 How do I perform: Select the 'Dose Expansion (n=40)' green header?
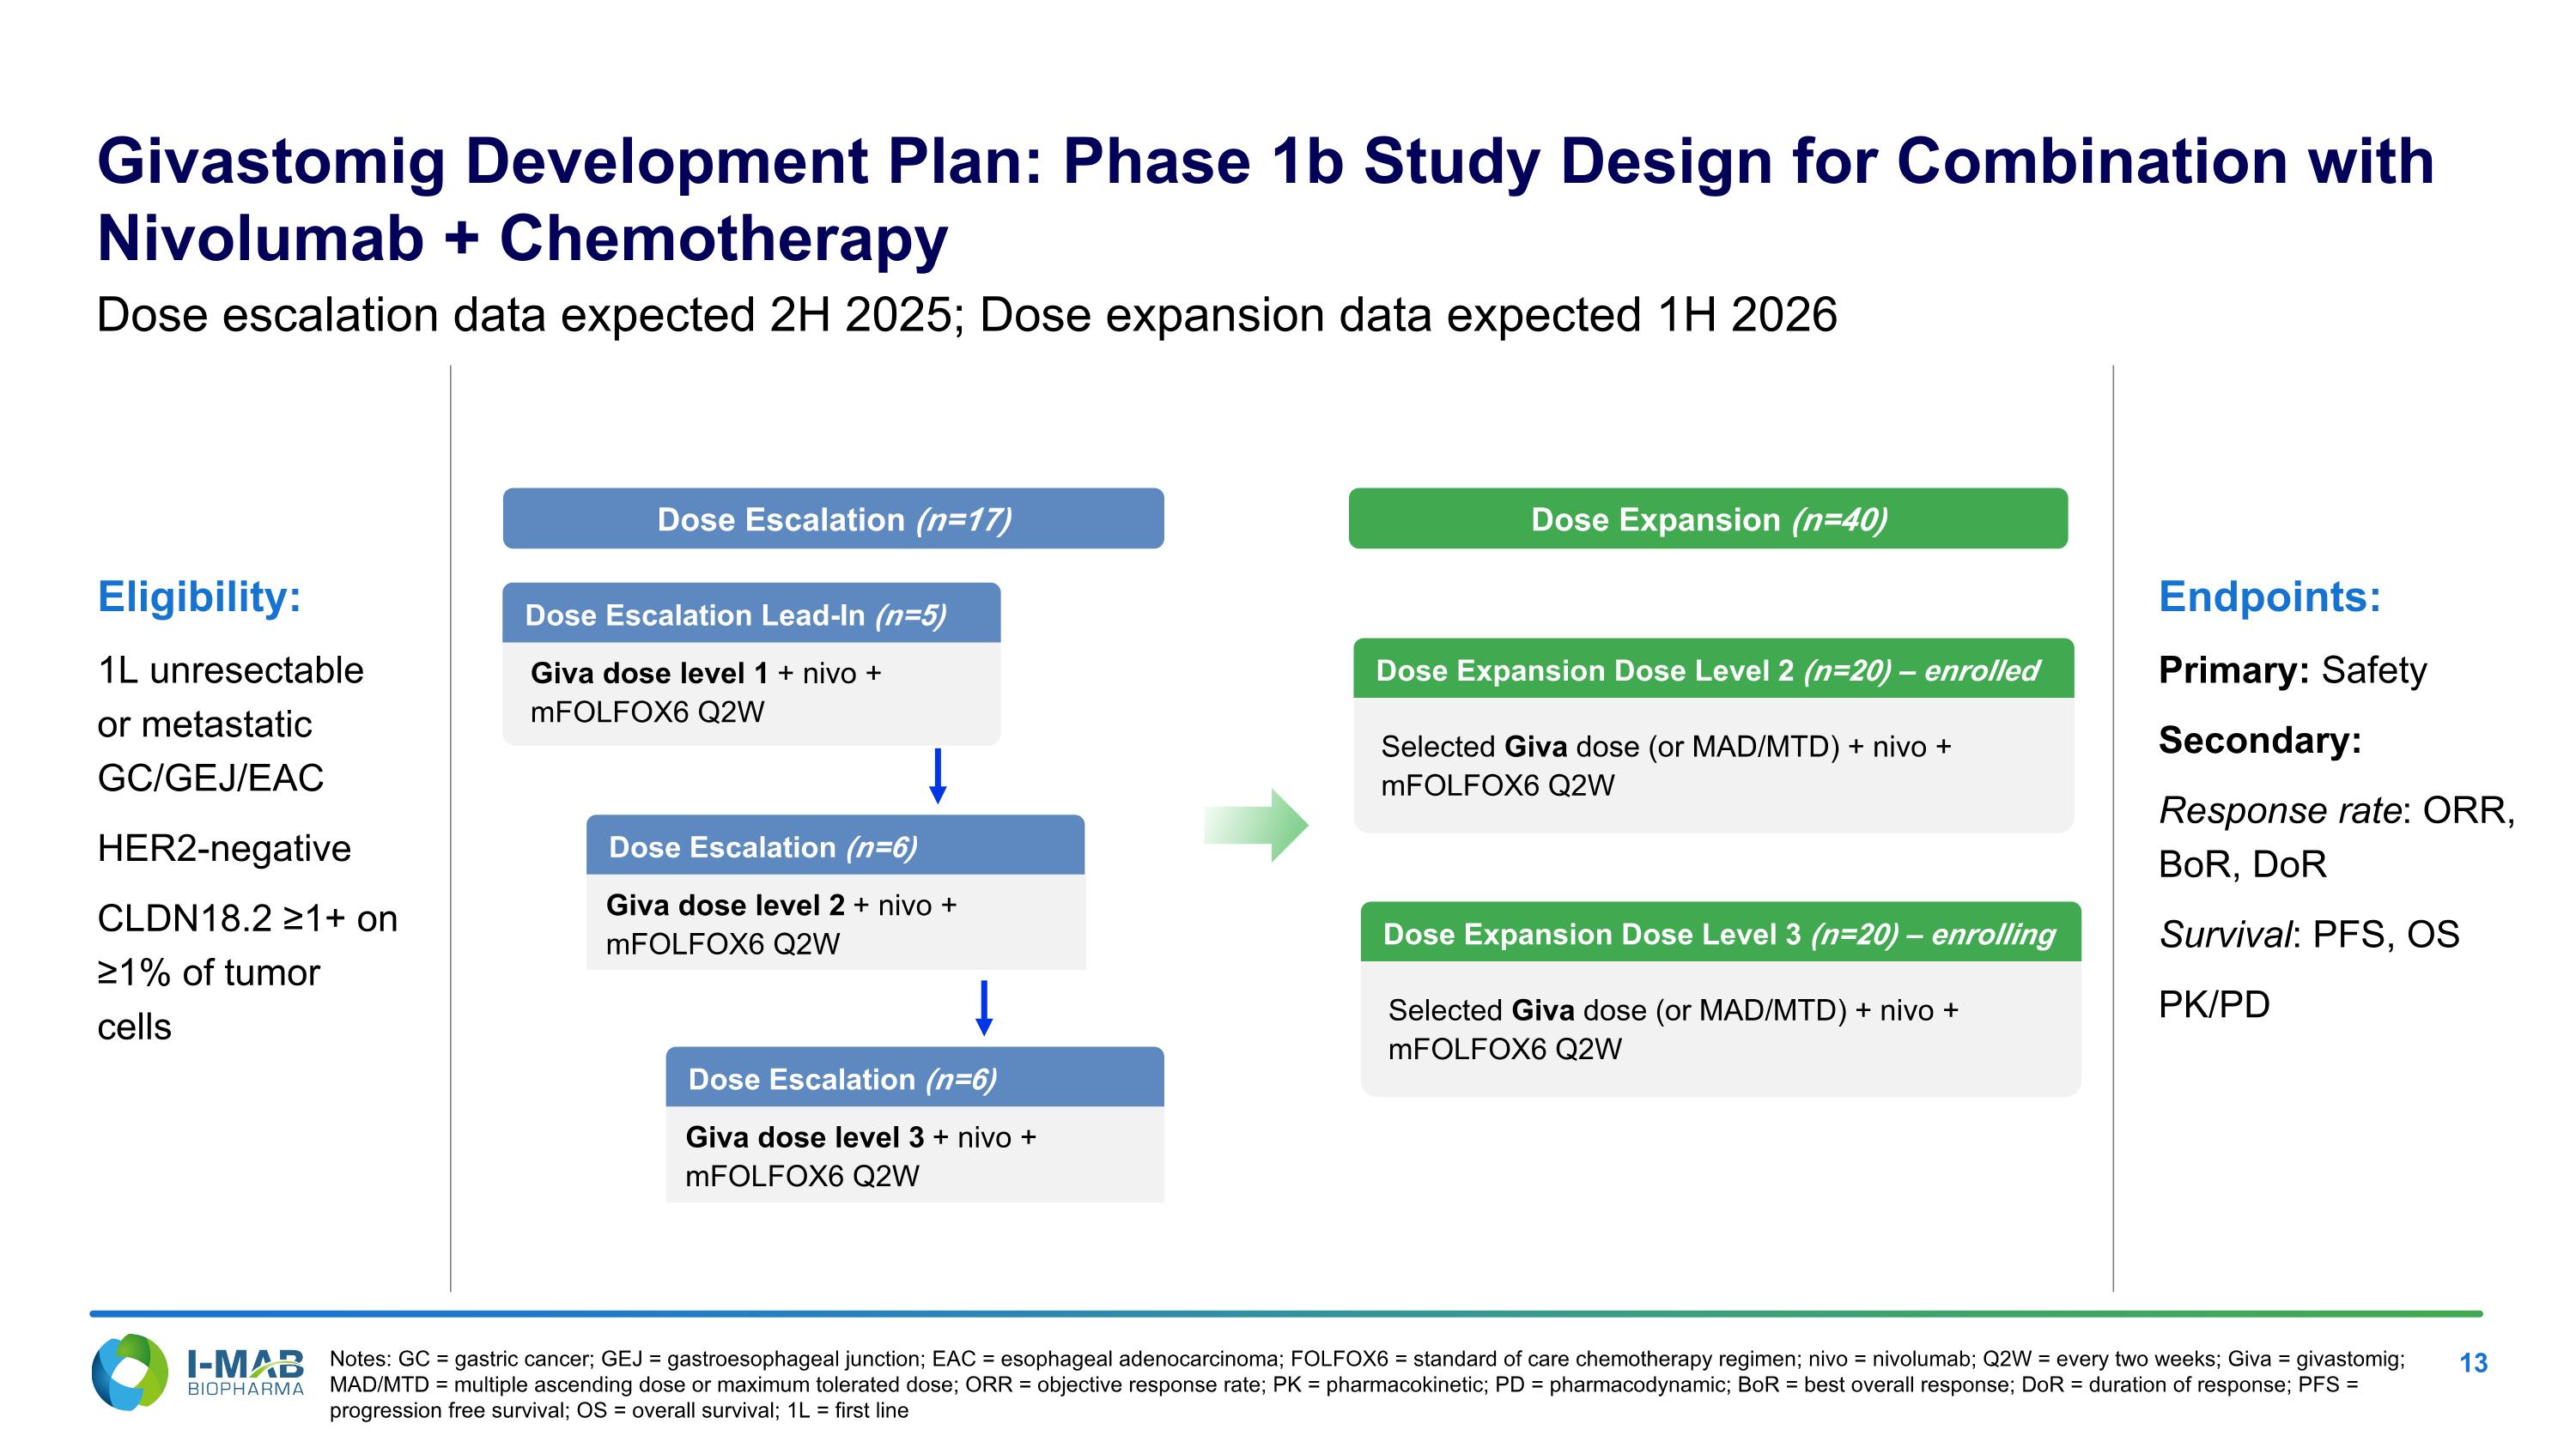pos(1708,518)
